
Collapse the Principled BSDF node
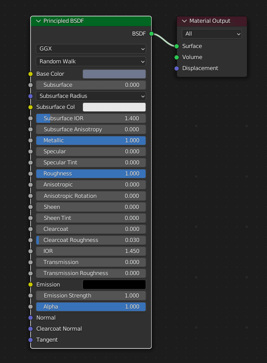pos(38,21)
